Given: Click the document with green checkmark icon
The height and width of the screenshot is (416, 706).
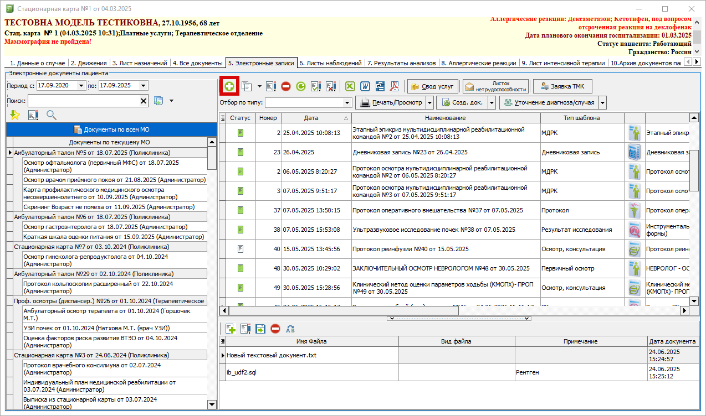Looking at the screenshot, I should coord(316,86).
